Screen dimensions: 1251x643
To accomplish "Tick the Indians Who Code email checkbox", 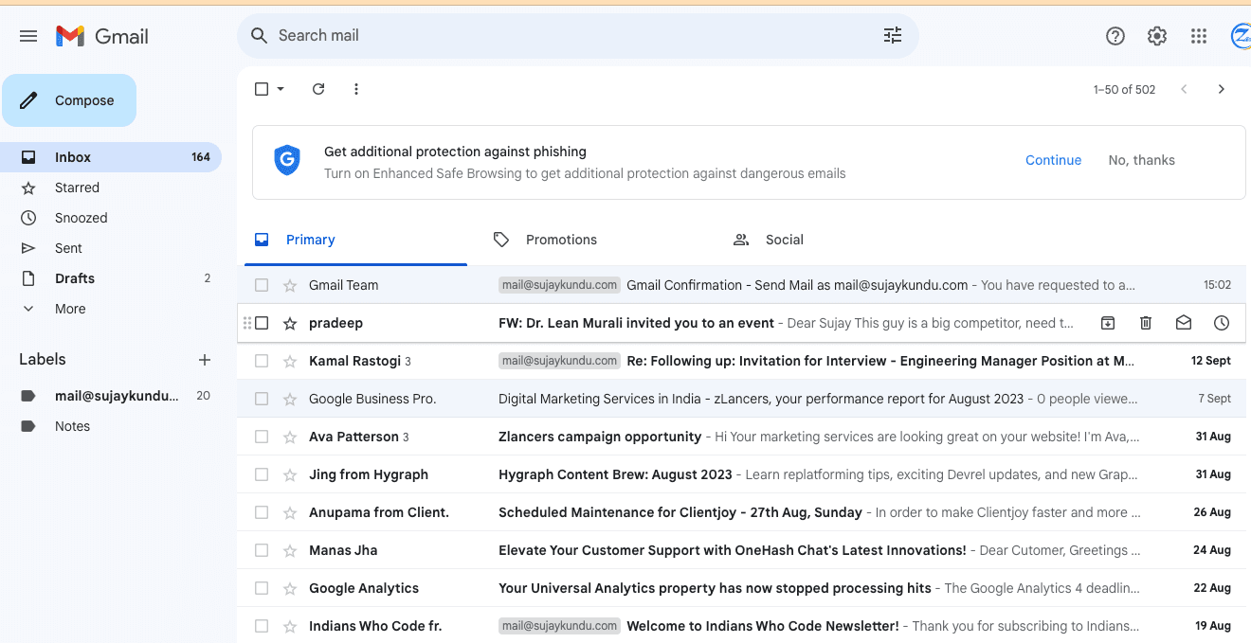I will (x=262, y=626).
